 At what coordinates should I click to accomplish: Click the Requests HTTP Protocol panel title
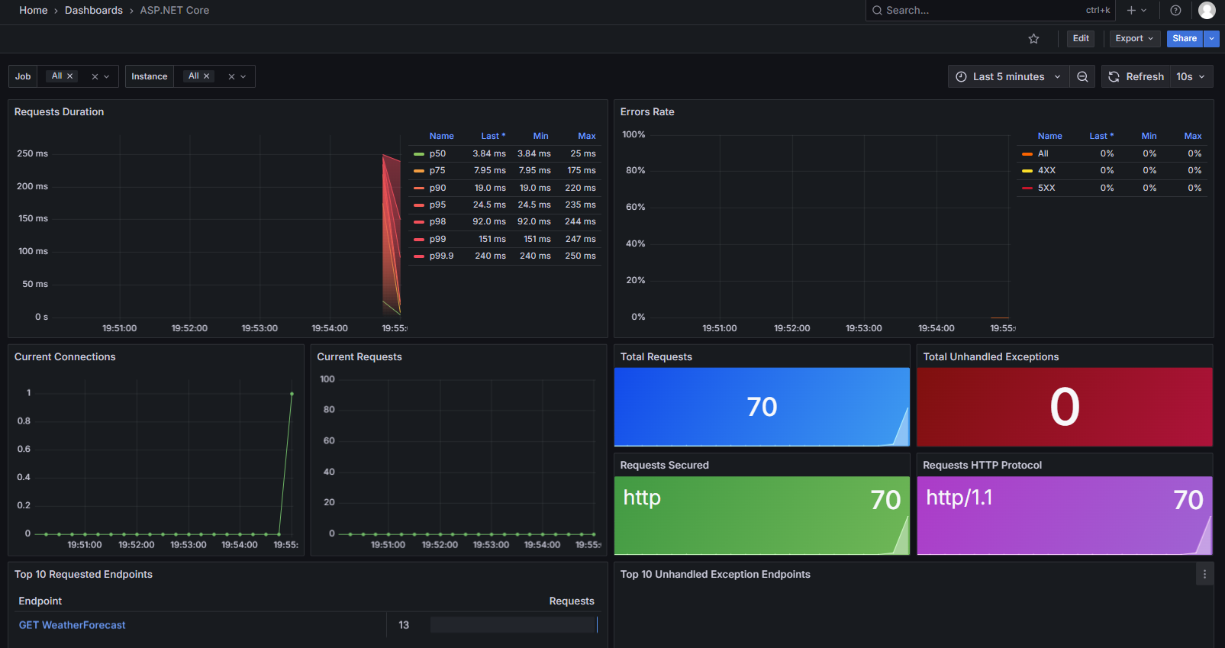982,465
